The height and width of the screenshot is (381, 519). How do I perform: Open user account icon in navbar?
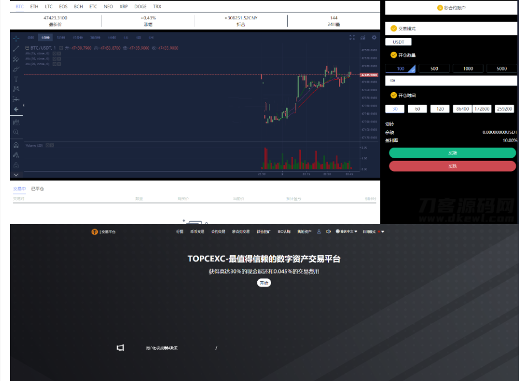319,232
